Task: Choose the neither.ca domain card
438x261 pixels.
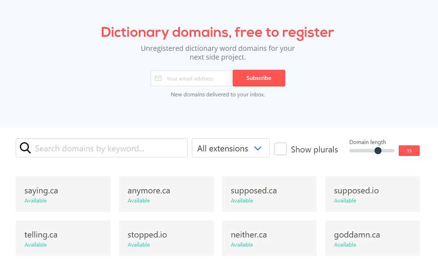Action: (x=269, y=238)
